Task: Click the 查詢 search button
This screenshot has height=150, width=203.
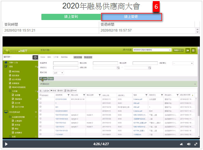Action: (x=43, y=79)
